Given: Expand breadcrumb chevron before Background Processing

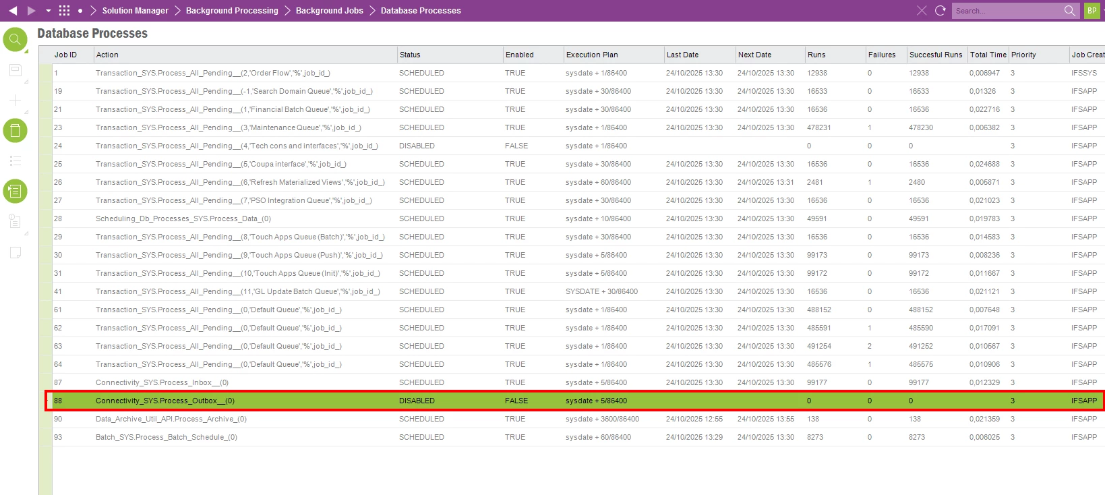Looking at the screenshot, I should click(177, 11).
